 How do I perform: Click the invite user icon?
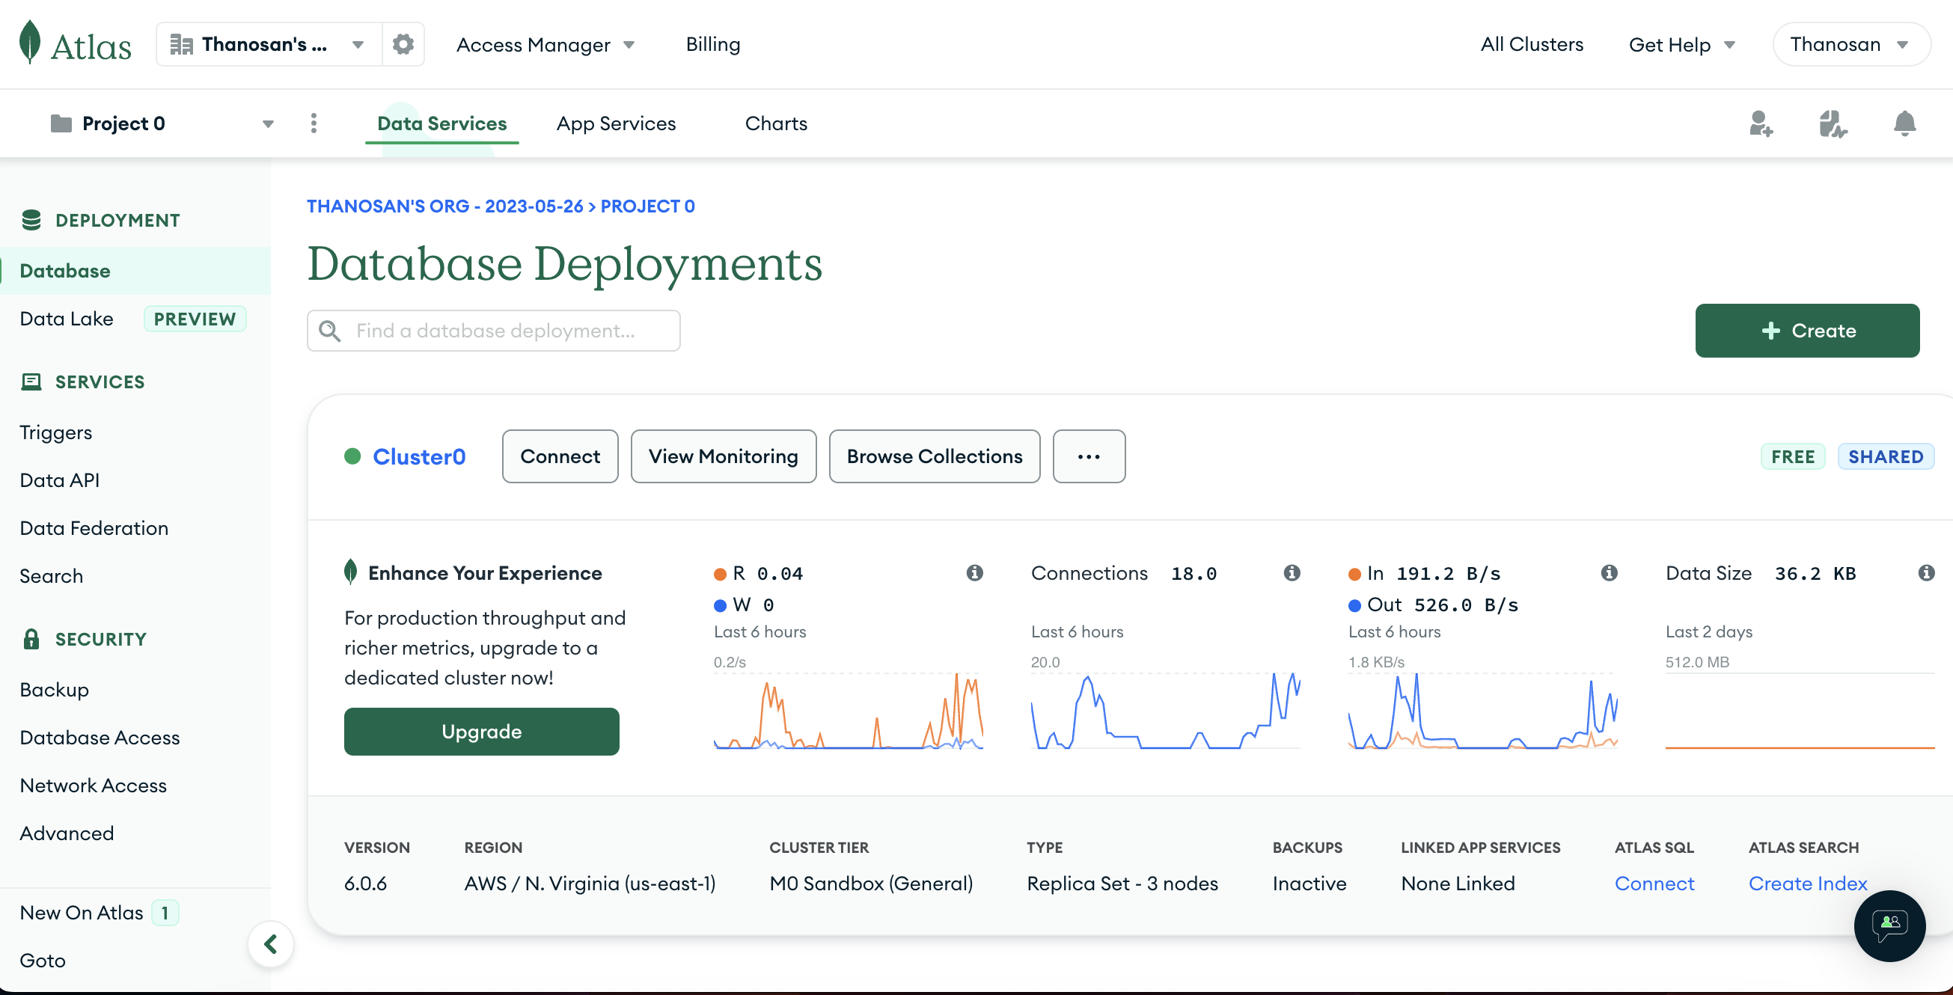(1761, 123)
